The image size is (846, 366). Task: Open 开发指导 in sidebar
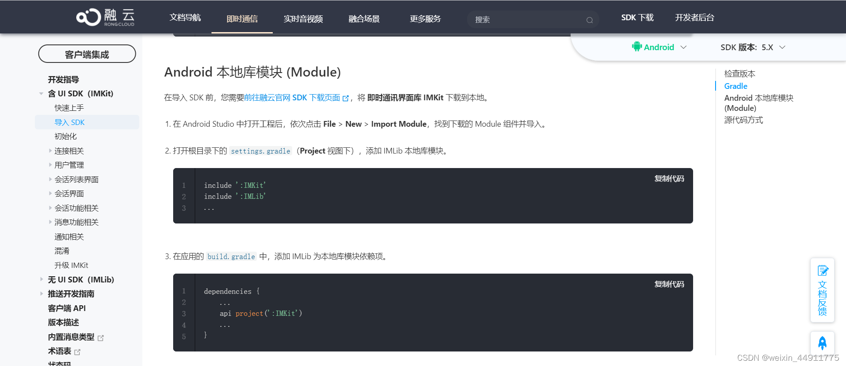[x=63, y=80]
